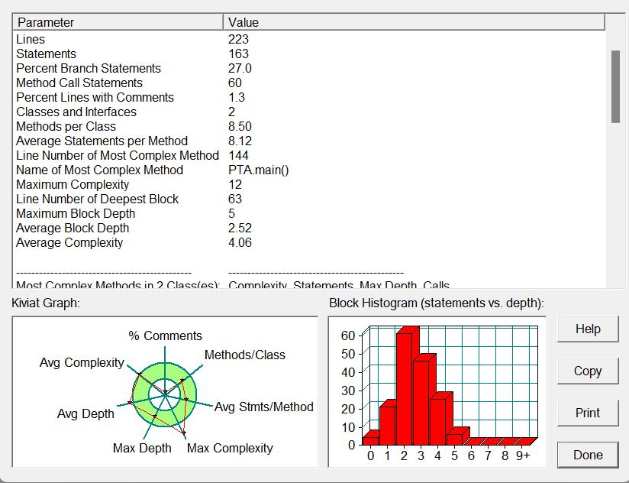The image size is (629, 483).
Task: Click the Avg Depth axis label
Action: tap(85, 413)
